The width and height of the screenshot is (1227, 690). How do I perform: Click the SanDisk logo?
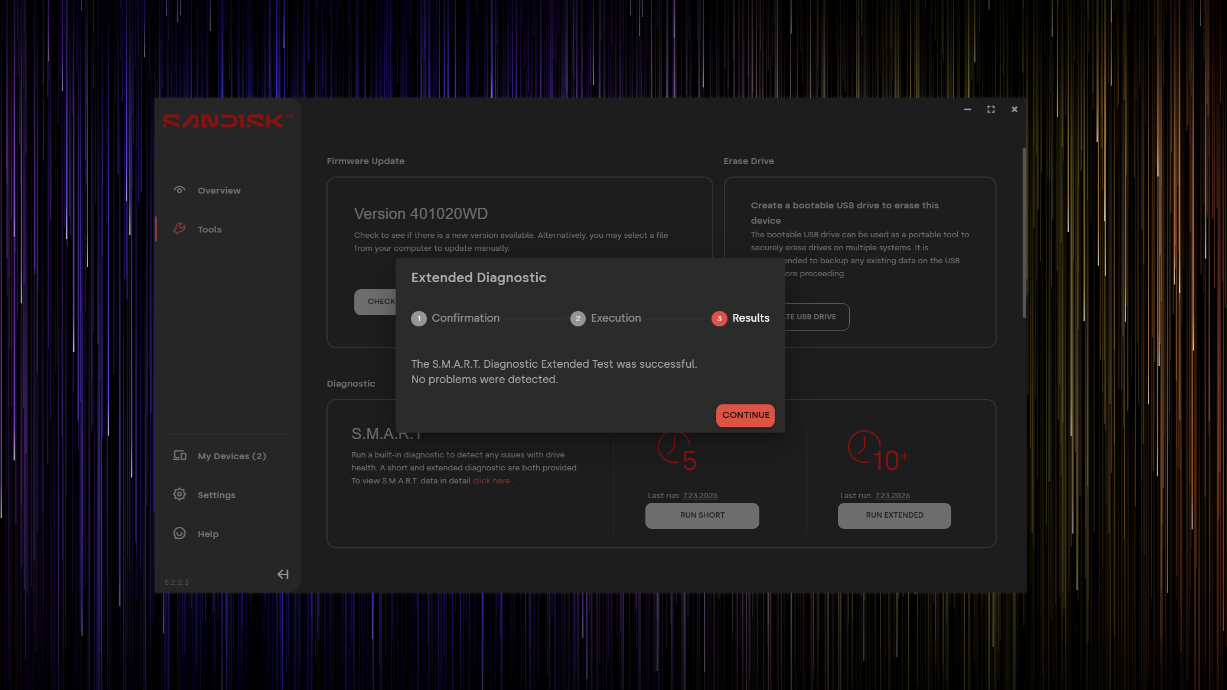(227, 121)
